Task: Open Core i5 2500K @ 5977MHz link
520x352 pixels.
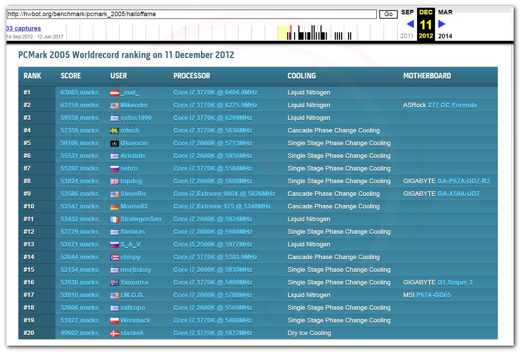Action: coord(213,244)
